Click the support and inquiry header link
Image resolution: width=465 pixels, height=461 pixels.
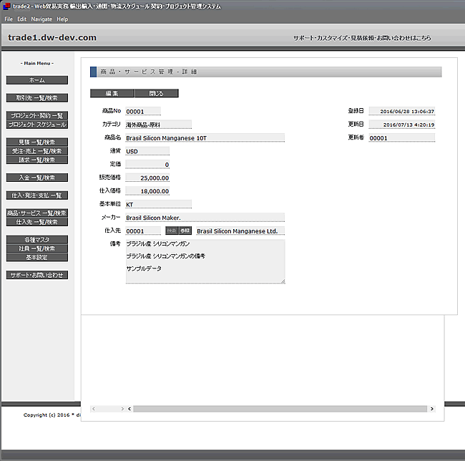[x=362, y=38]
